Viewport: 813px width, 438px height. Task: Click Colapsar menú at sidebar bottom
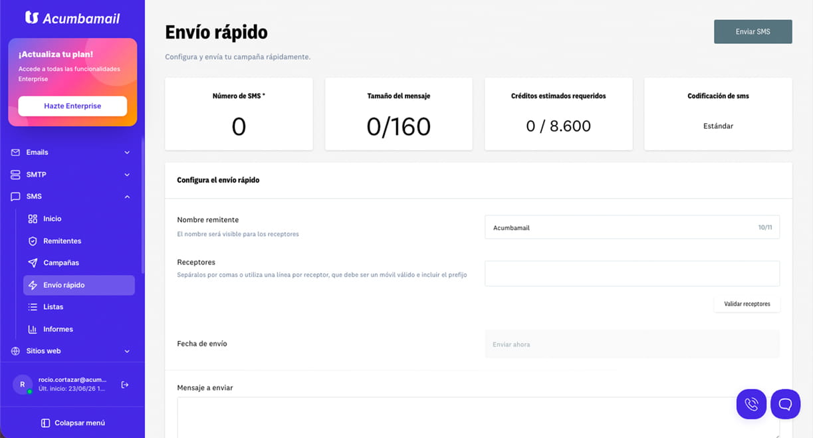(72, 423)
